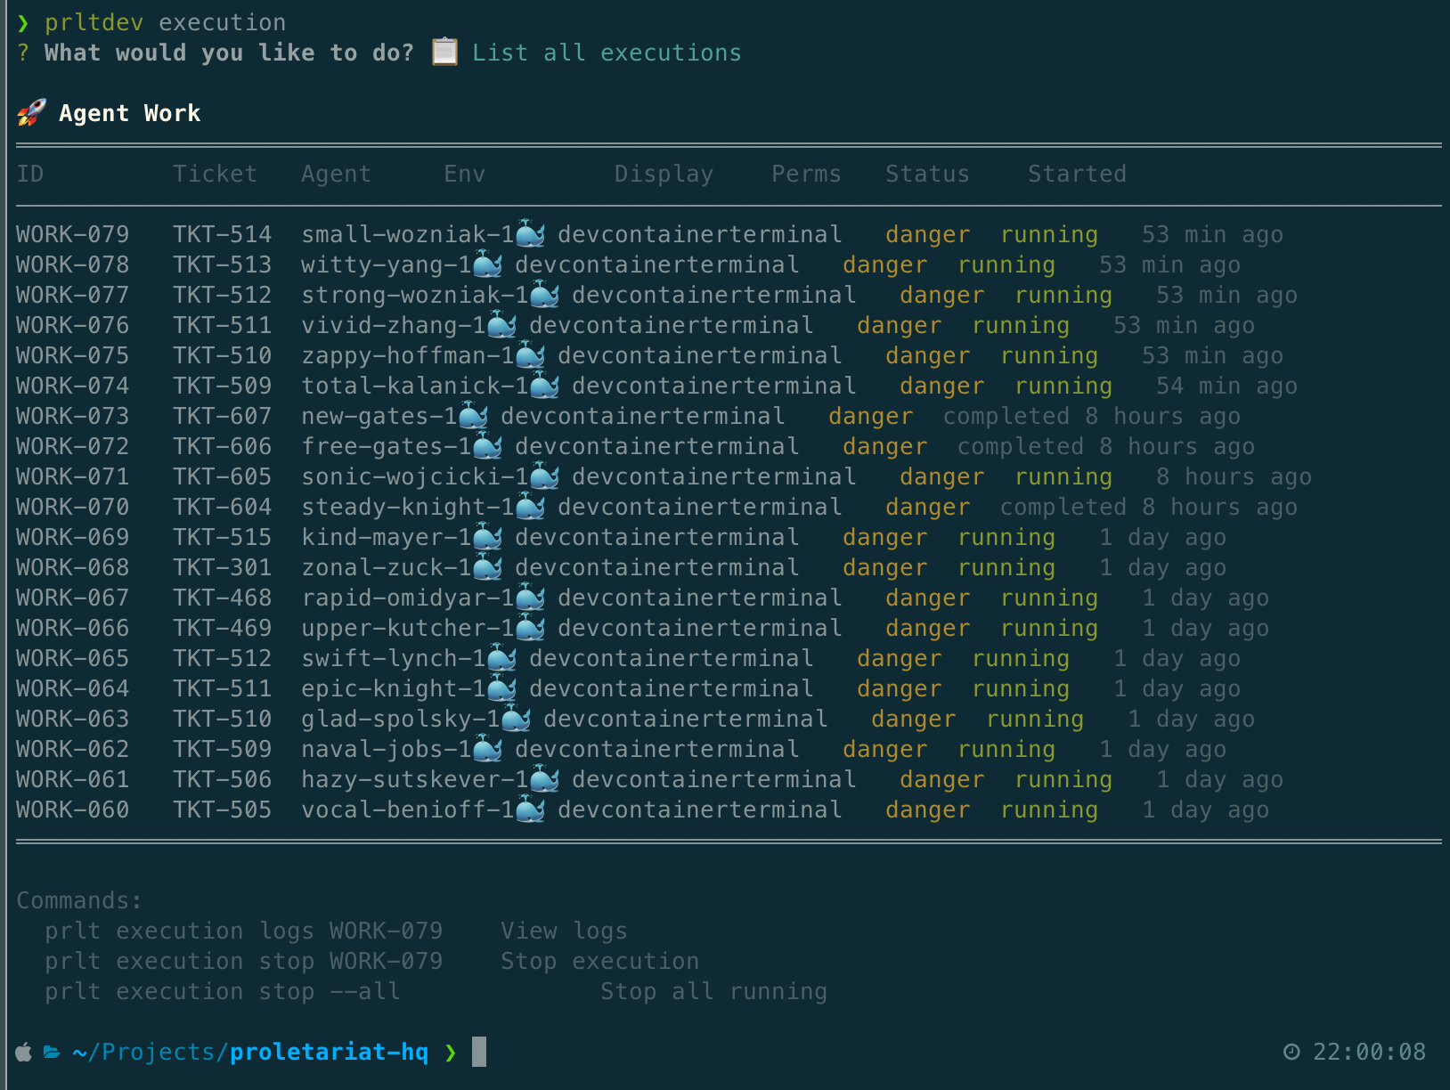The height and width of the screenshot is (1090, 1450).
Task: Click the 54 min ago timestamp
Action: click(x=1226, y=386)
